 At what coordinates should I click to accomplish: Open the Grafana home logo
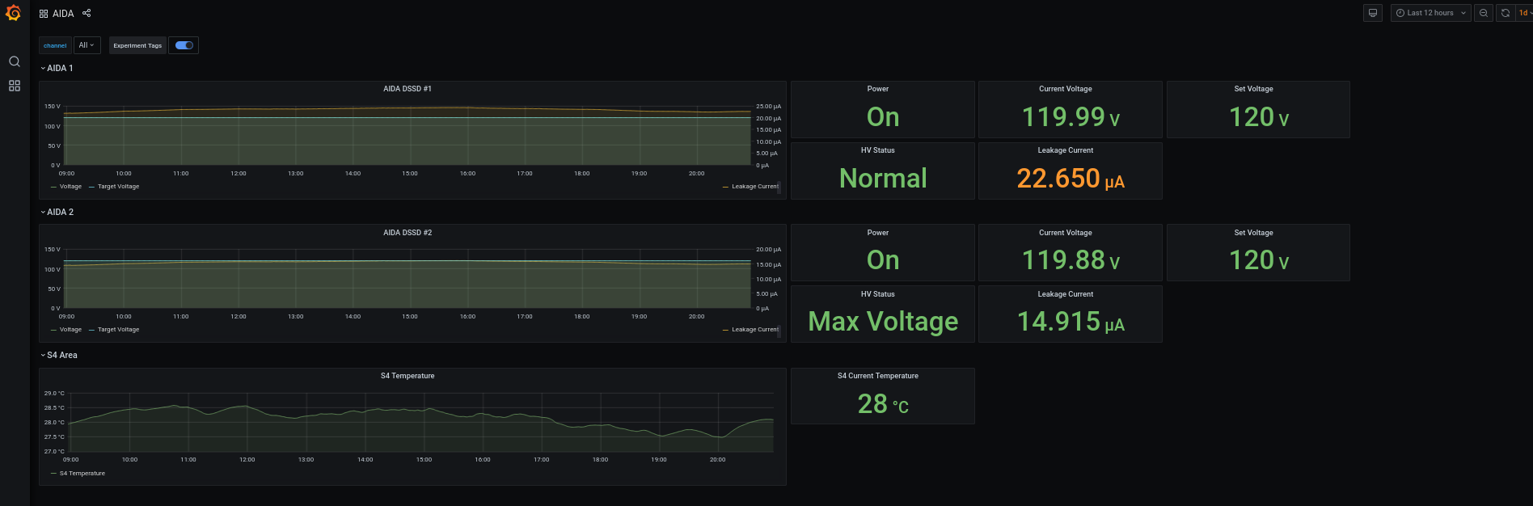(13, 13)
